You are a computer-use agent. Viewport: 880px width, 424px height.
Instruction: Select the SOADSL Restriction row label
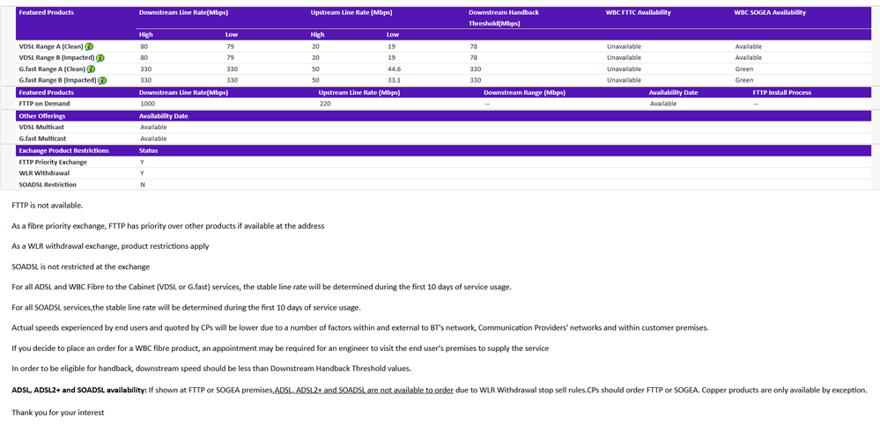point(48,185)
